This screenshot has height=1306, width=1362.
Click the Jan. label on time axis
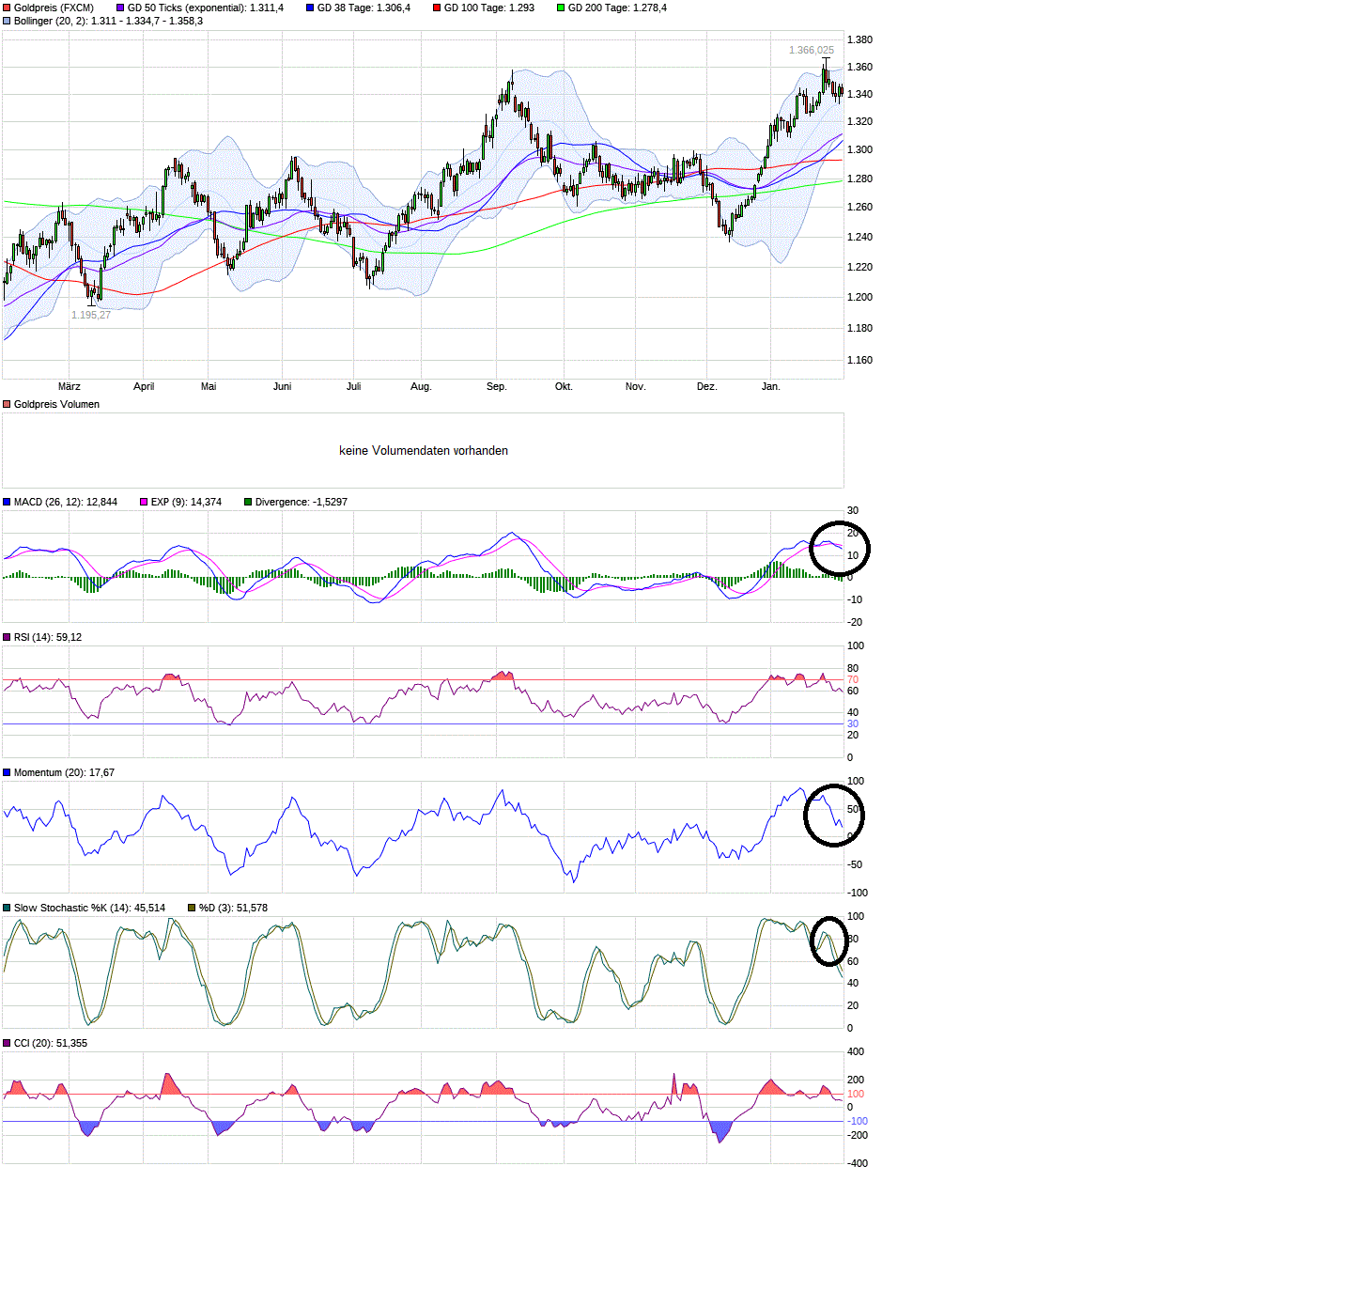[x=771, y=386]
